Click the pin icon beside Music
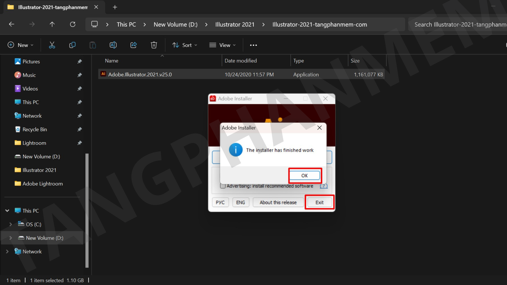507x285 pixels. point(79,75)
